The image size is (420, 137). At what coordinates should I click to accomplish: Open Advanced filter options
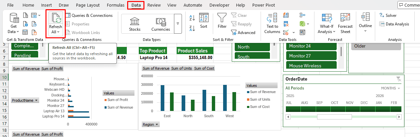(x=243, y=32)
